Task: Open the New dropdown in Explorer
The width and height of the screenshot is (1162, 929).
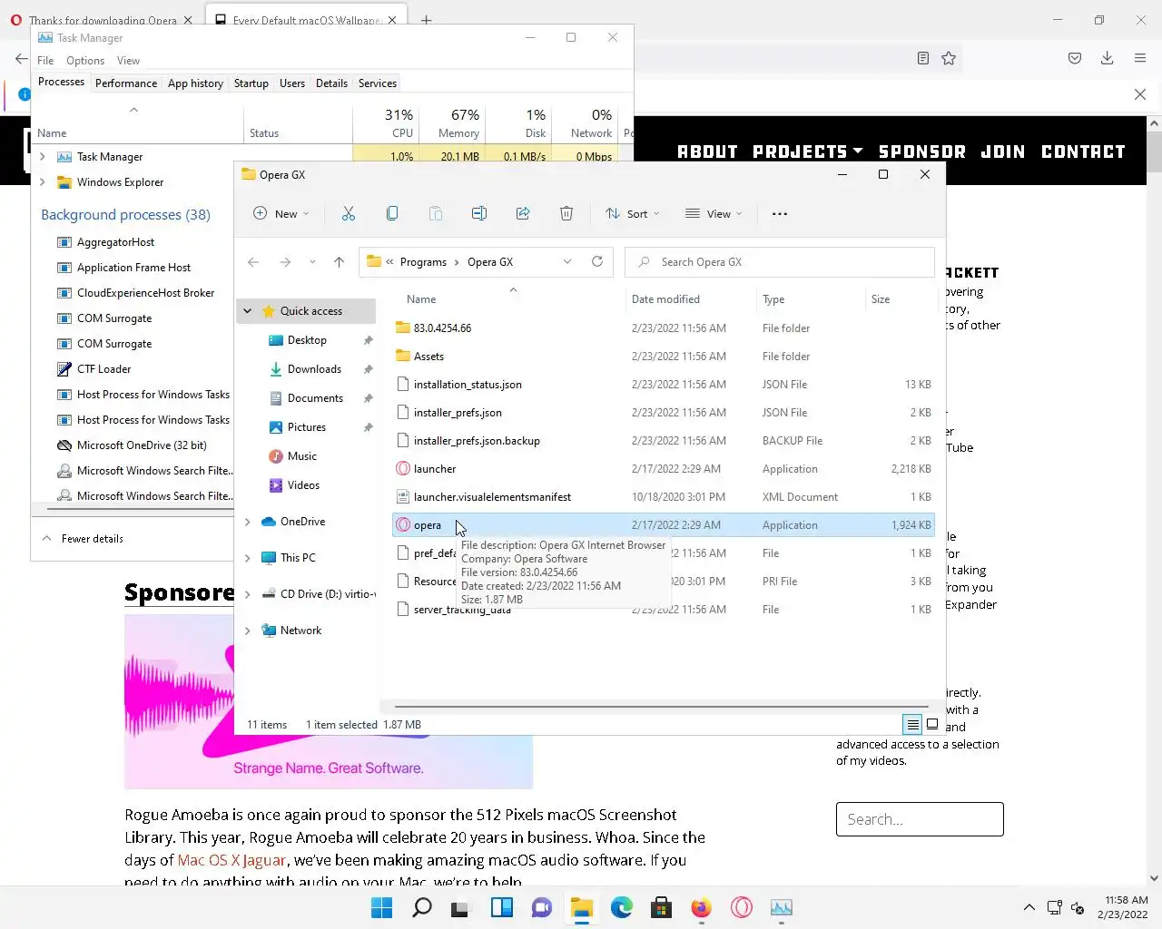Action: 281,214
